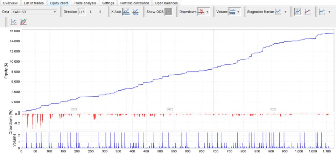Click the Equity ($) axis label
Image resolution: width=336 pixels, height=154 pixels.
click(x=6, y=71)
